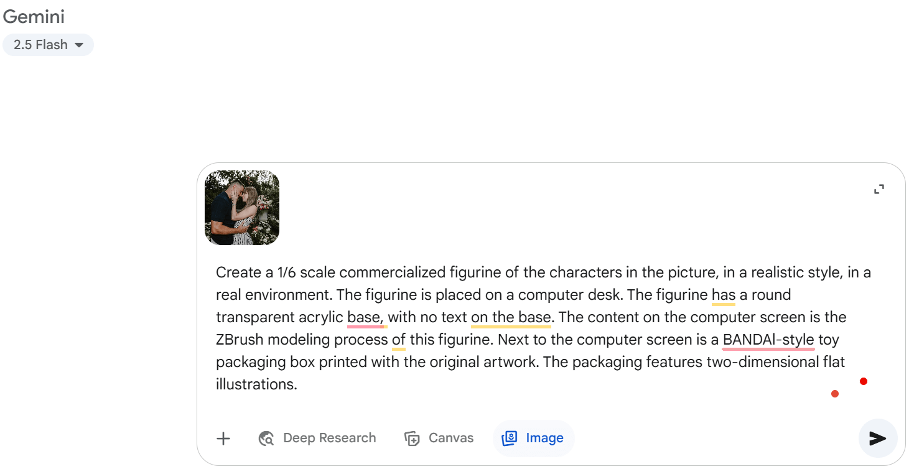The height and width of the screenshot is (469, 909).
Task: Toggle off the Image tool chip
Action: pyautogui.click(x=533, y=439)
